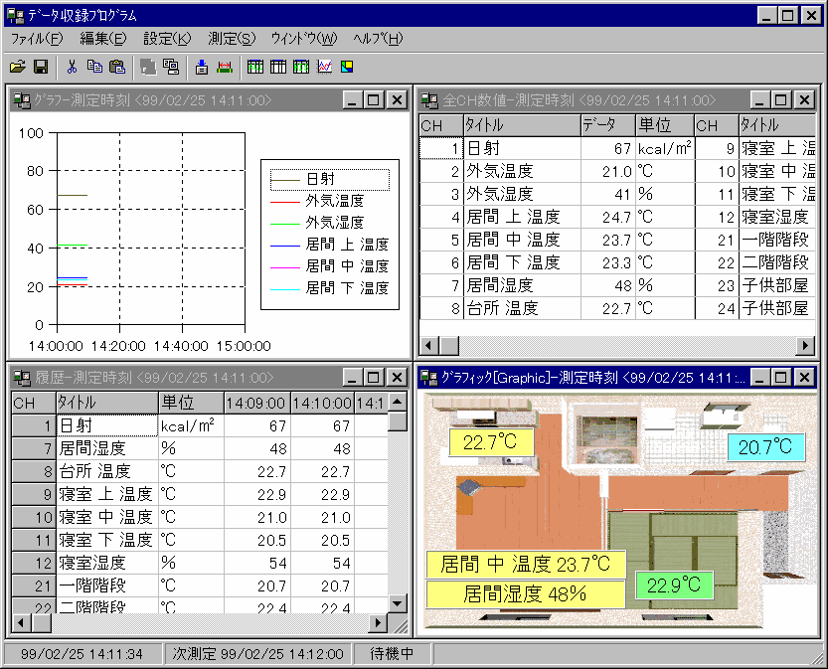Click the 居間 中 温度 legend entry in graph
The height and width of the screenshot is (669, 828).
(x=330, y=266)
